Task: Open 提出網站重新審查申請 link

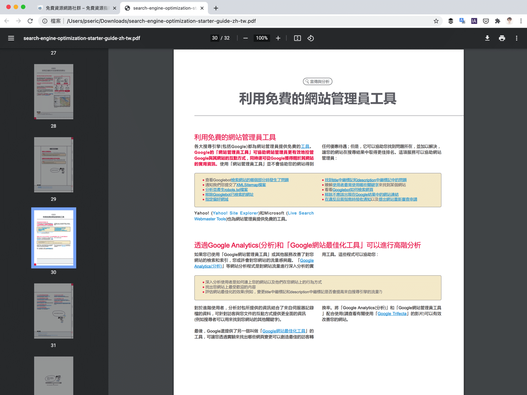Action: coord(398,199)
